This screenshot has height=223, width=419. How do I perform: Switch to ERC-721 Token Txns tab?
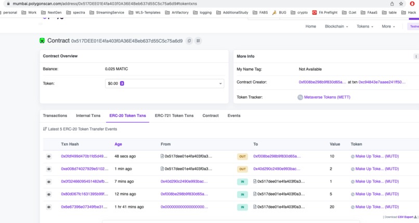174,115
